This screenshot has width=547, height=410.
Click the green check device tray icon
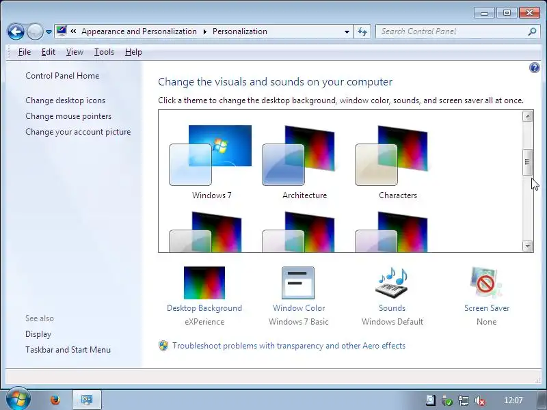[446, 400]
